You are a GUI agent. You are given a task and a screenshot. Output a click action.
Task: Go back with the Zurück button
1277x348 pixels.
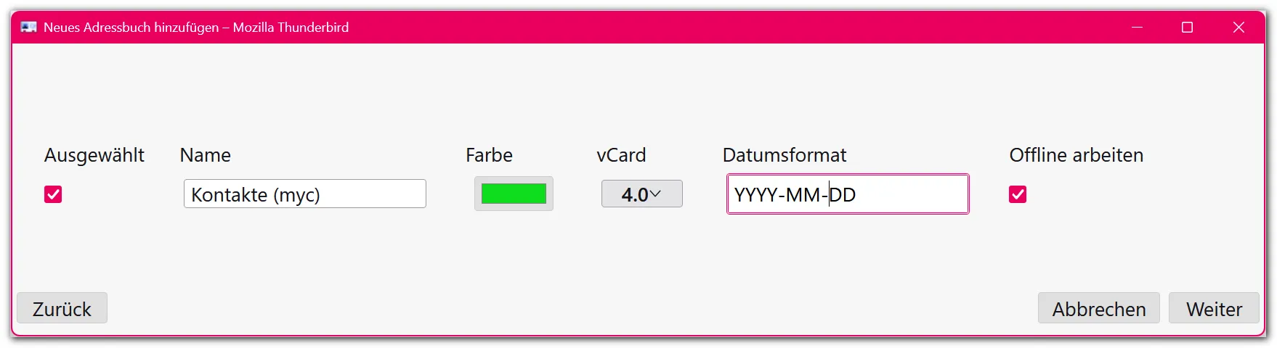pos(62,308)
